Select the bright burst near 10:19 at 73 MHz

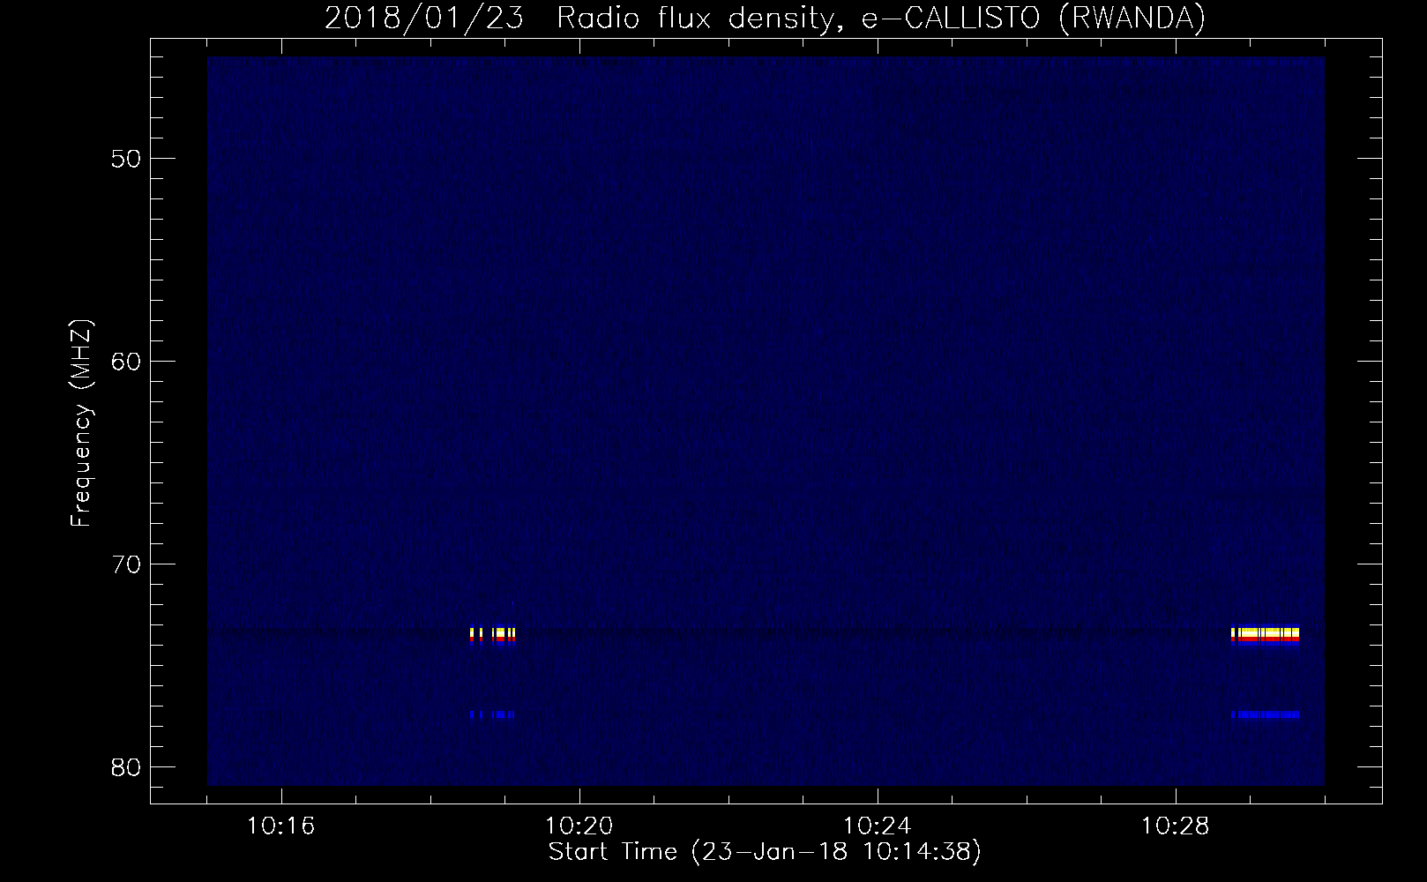click(492, 636)
